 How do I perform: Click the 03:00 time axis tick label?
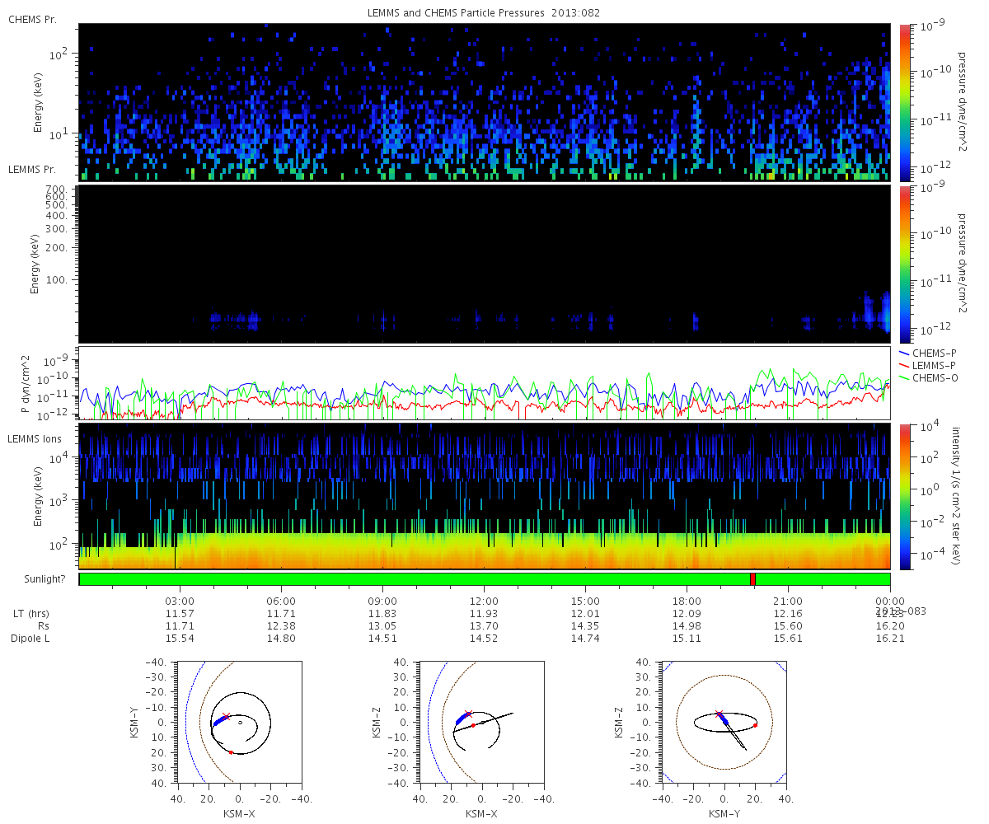pos(180,601)
